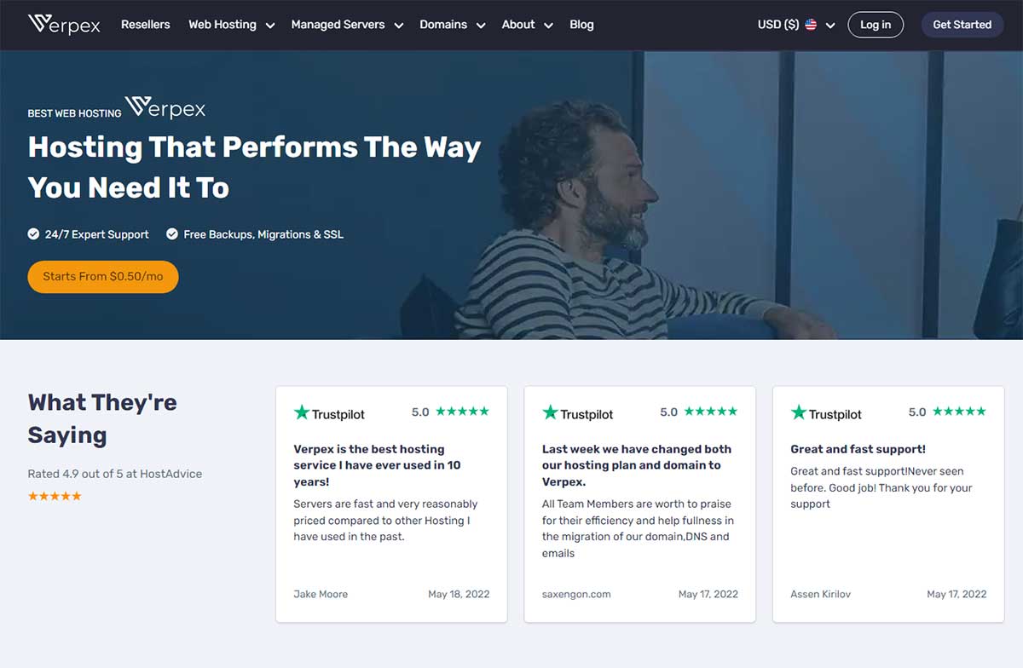Click the Verpex logo in the navigation bar
This screenshot has height=668, width=1023.
click(64, 24)
